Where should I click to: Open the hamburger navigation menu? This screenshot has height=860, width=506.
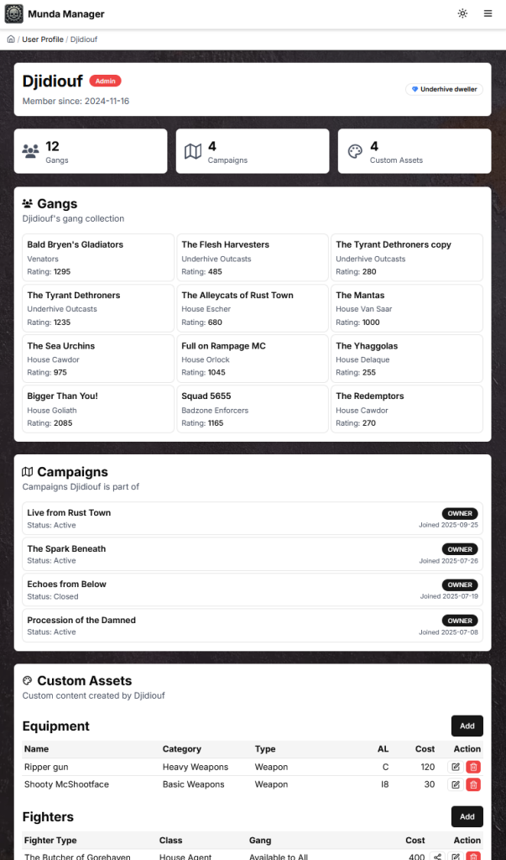[488, 13]
